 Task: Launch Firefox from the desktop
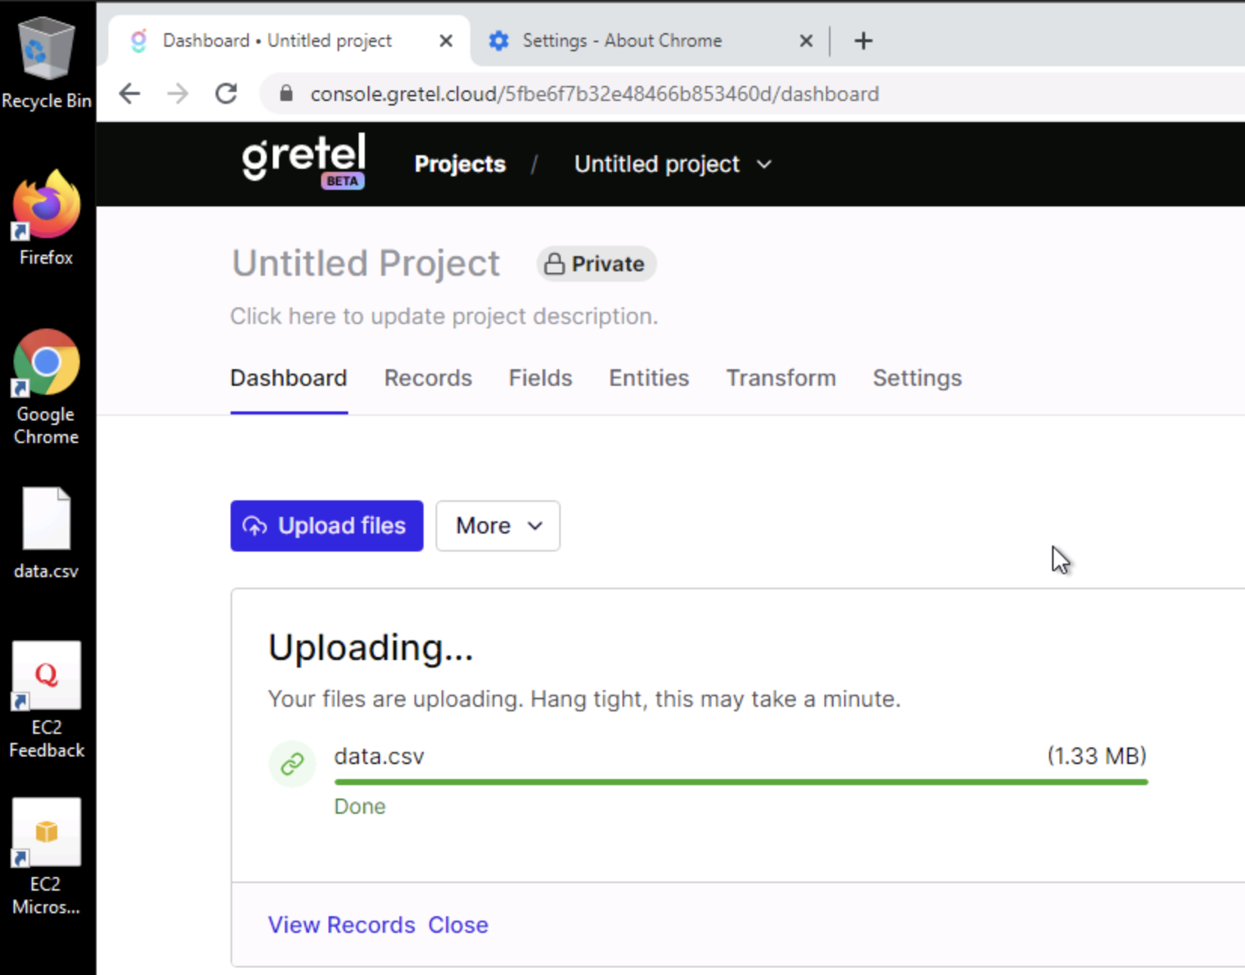pyautogui.click(x=45, y=203)
